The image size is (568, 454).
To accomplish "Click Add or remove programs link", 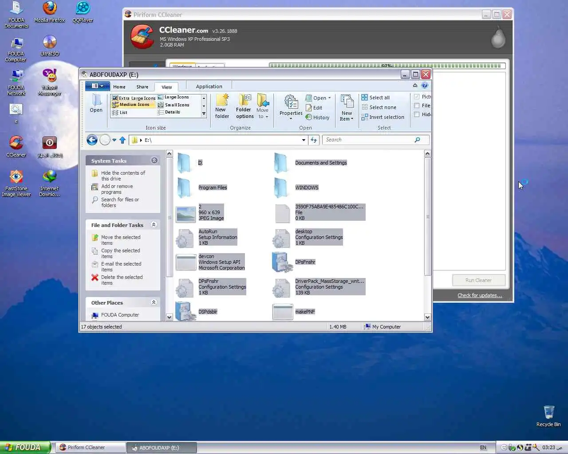I will point(117,189).
